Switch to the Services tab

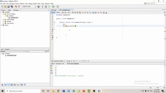point(16,10)
